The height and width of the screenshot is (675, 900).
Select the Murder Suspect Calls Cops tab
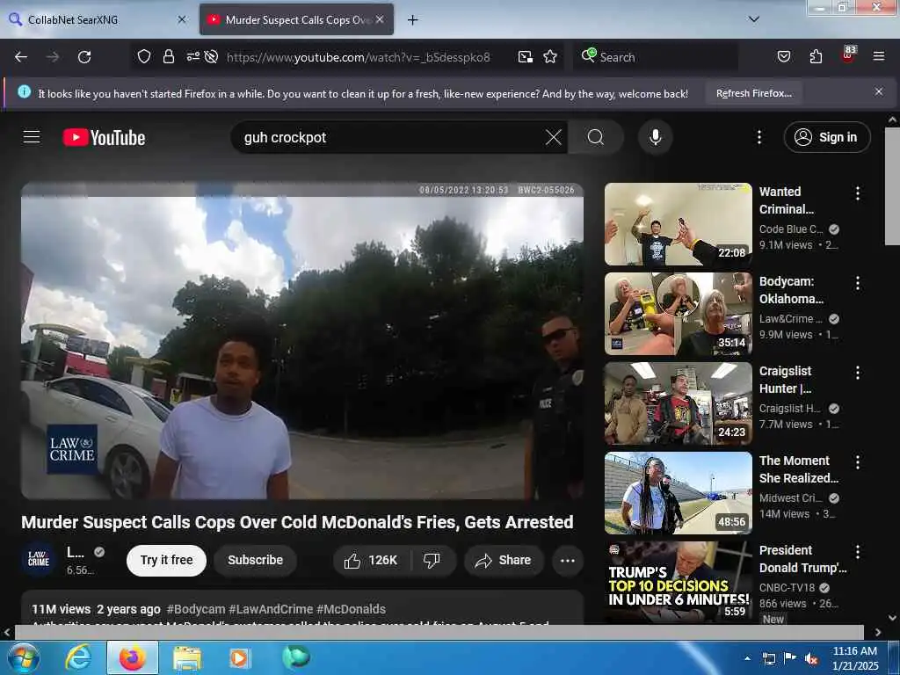297,20
